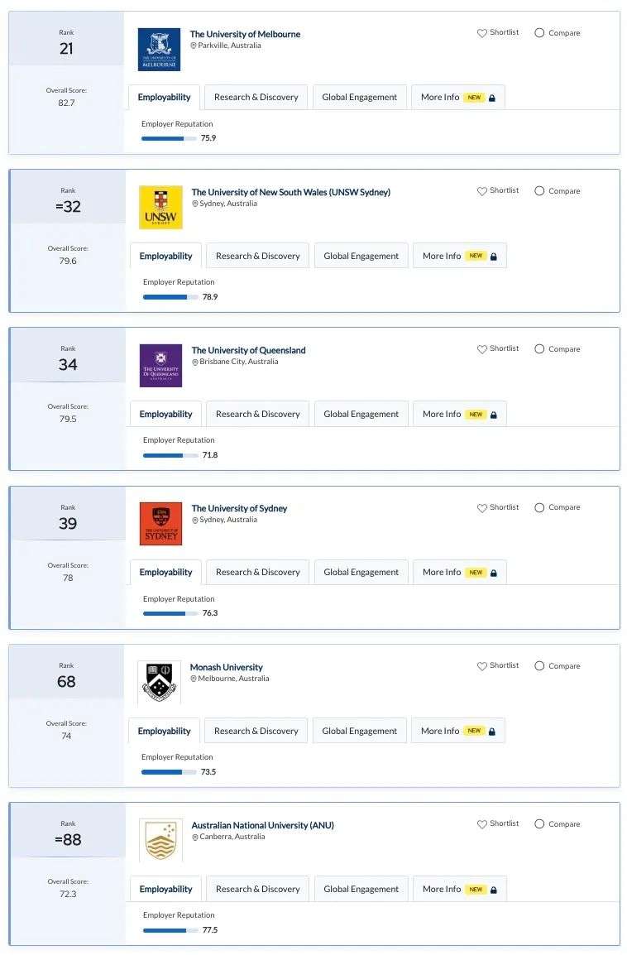
Task: Click Shortlist heart for University of Sydney
Action: click(x=481, y=507)
